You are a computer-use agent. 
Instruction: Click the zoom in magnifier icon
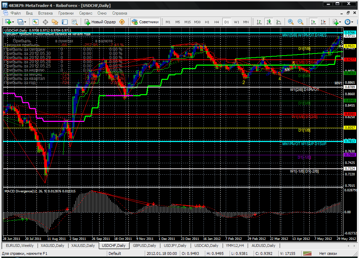(291, 22)
